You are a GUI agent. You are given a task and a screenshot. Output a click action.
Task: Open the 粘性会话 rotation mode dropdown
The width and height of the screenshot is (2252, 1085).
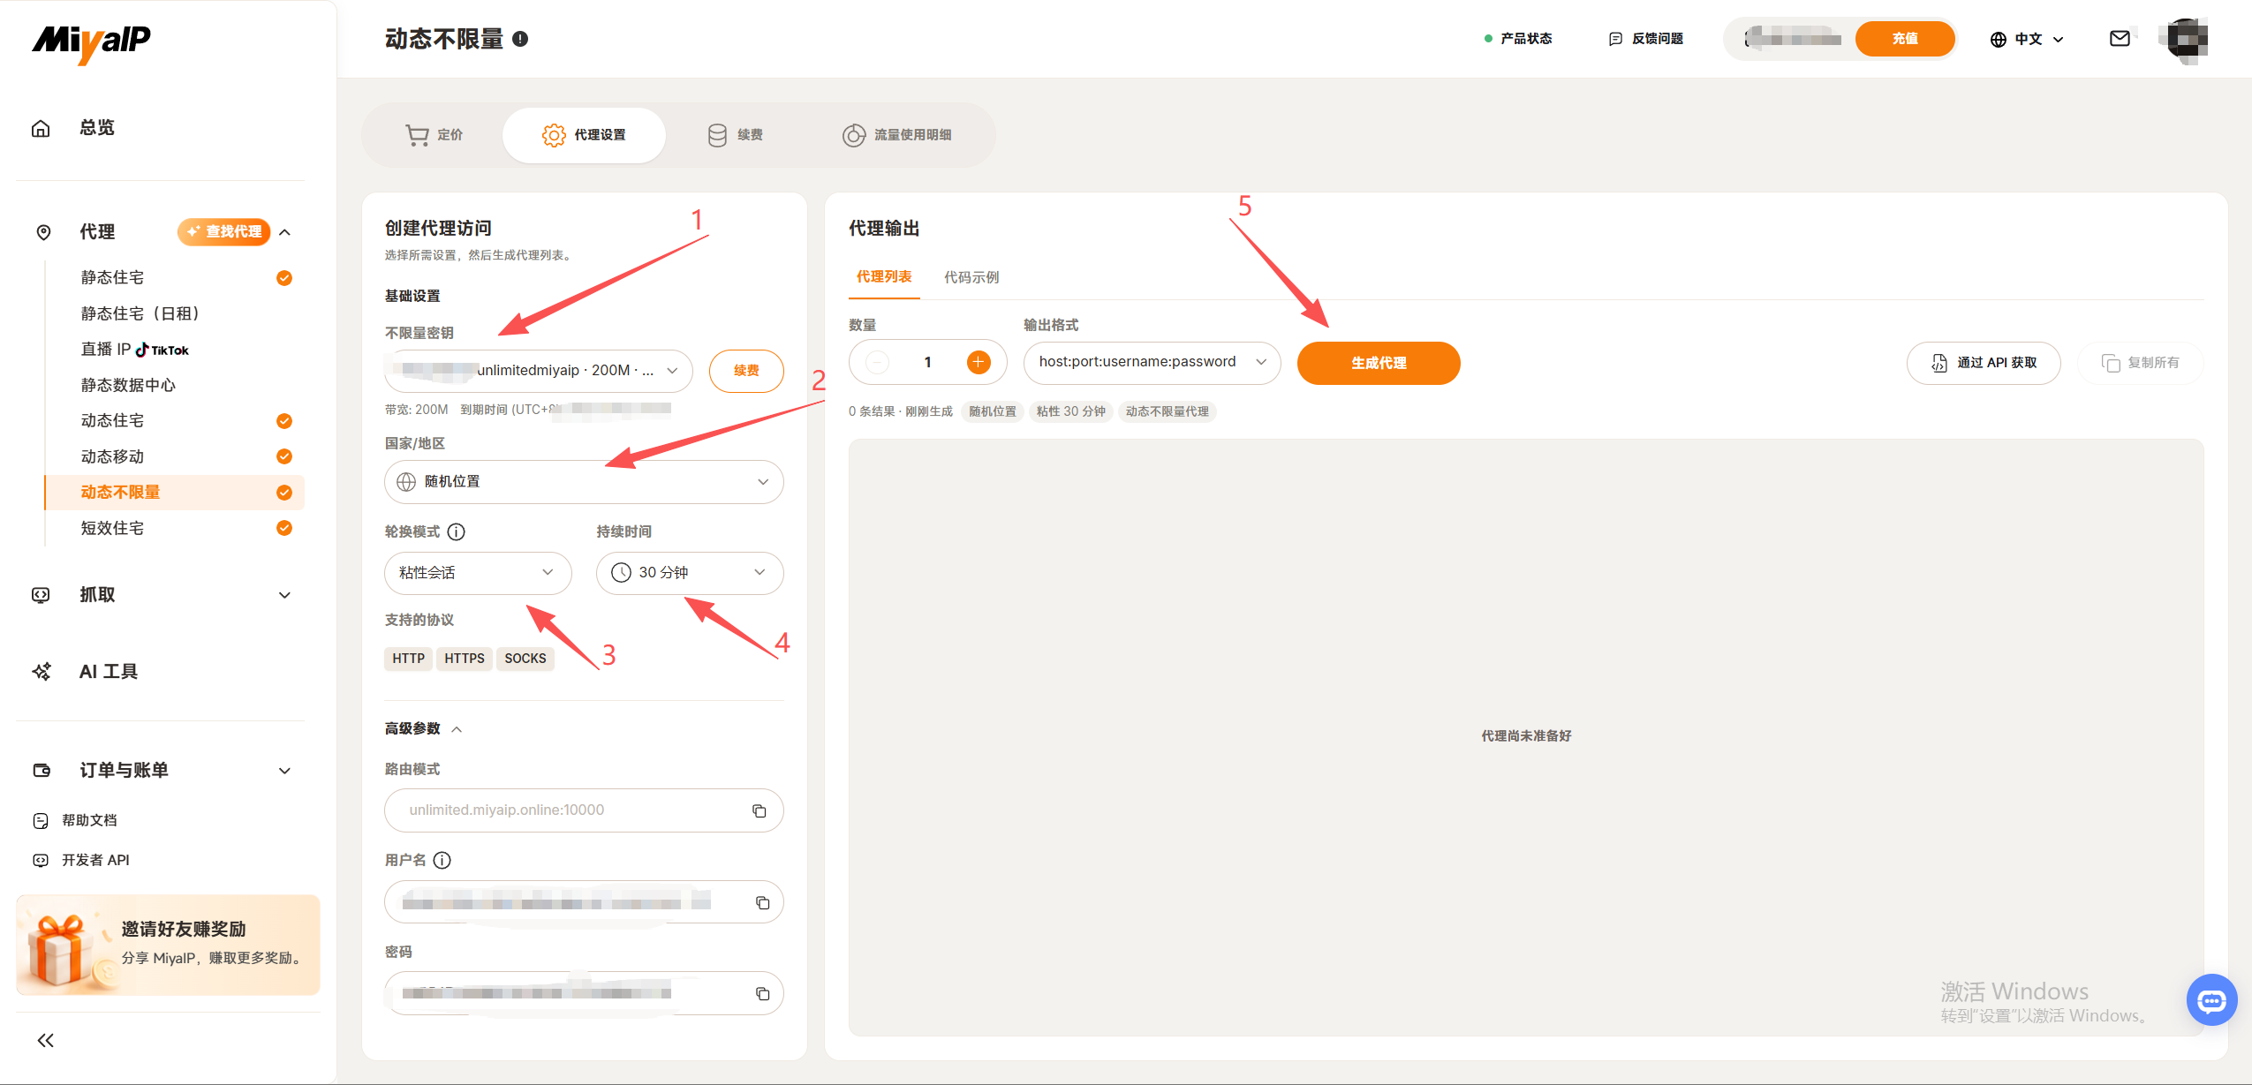point(478,573)
